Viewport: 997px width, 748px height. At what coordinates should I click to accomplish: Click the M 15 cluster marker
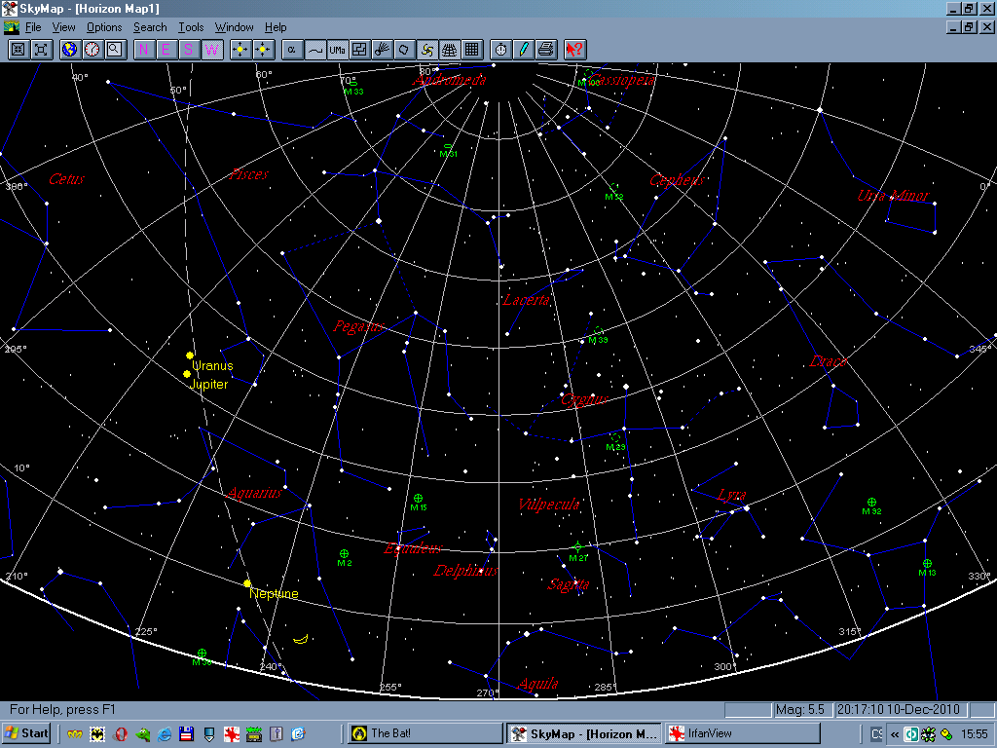(418, 499)
